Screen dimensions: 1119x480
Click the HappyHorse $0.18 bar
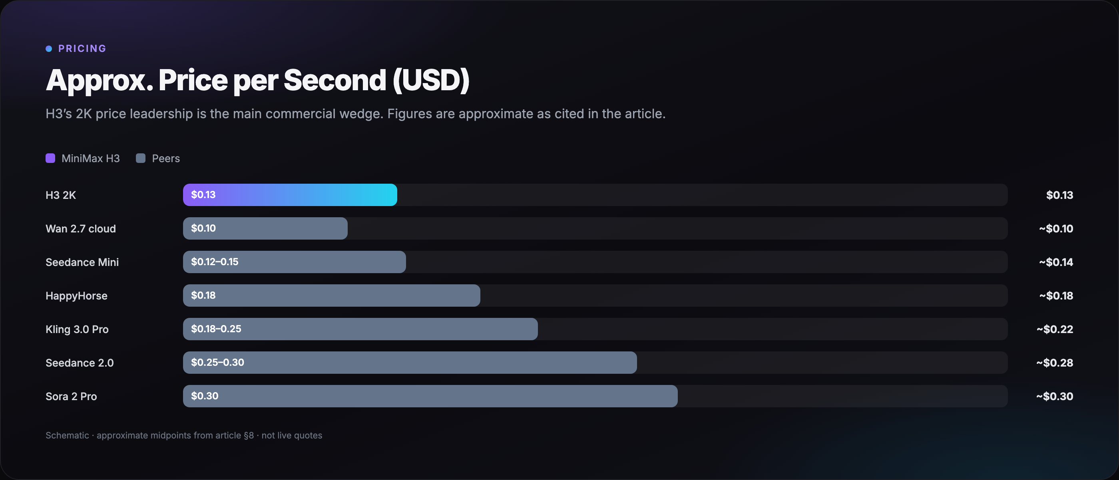tap(331, 296)
